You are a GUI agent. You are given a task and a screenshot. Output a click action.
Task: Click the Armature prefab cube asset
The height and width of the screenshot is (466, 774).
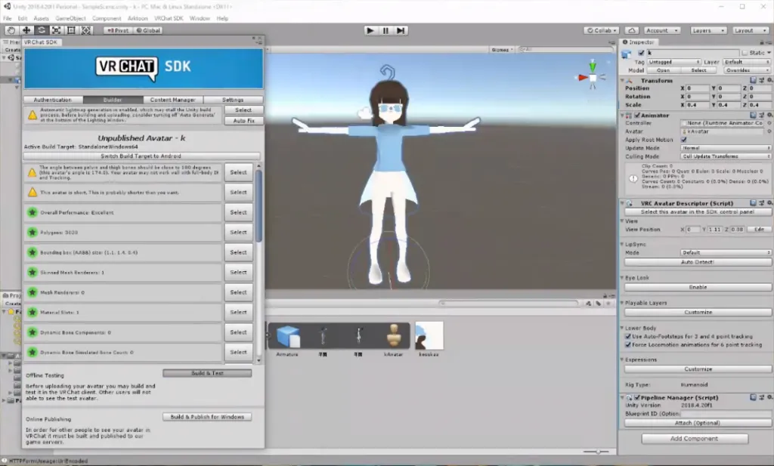click(x=288, y=336)
